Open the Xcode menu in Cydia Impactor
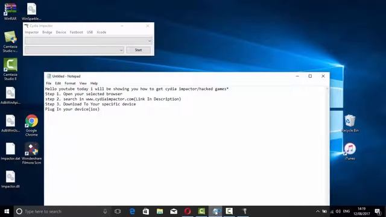Image resolution: width=386 pixels, height=217 pixels. [101, 32]
